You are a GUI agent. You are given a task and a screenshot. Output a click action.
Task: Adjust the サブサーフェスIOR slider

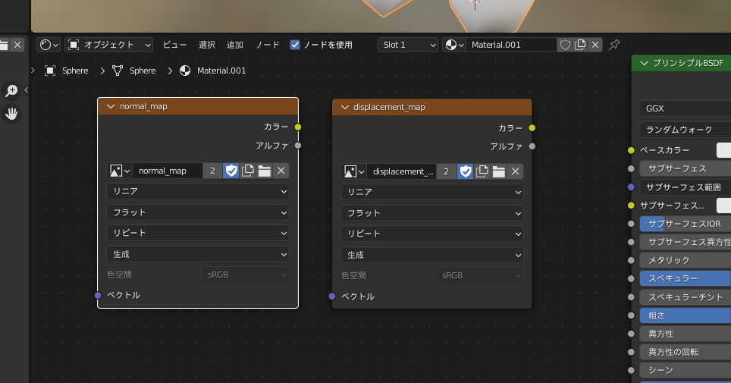coord(686,224)
